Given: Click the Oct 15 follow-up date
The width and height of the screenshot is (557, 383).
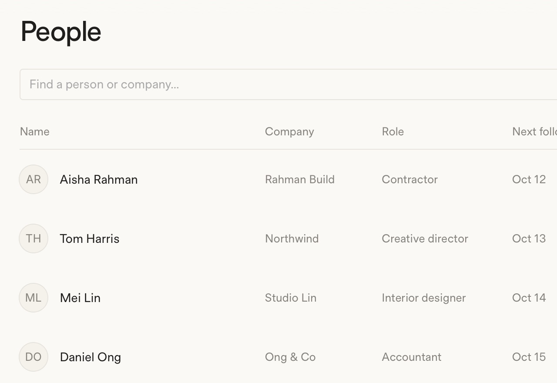Looking at the screenshot, I should pos(529,357).
